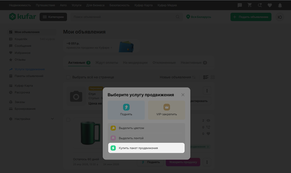
Task: Open Куфар Карта in sidebar
Action: coord(23,86)
